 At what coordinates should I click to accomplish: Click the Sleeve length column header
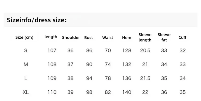pos(145,37)
